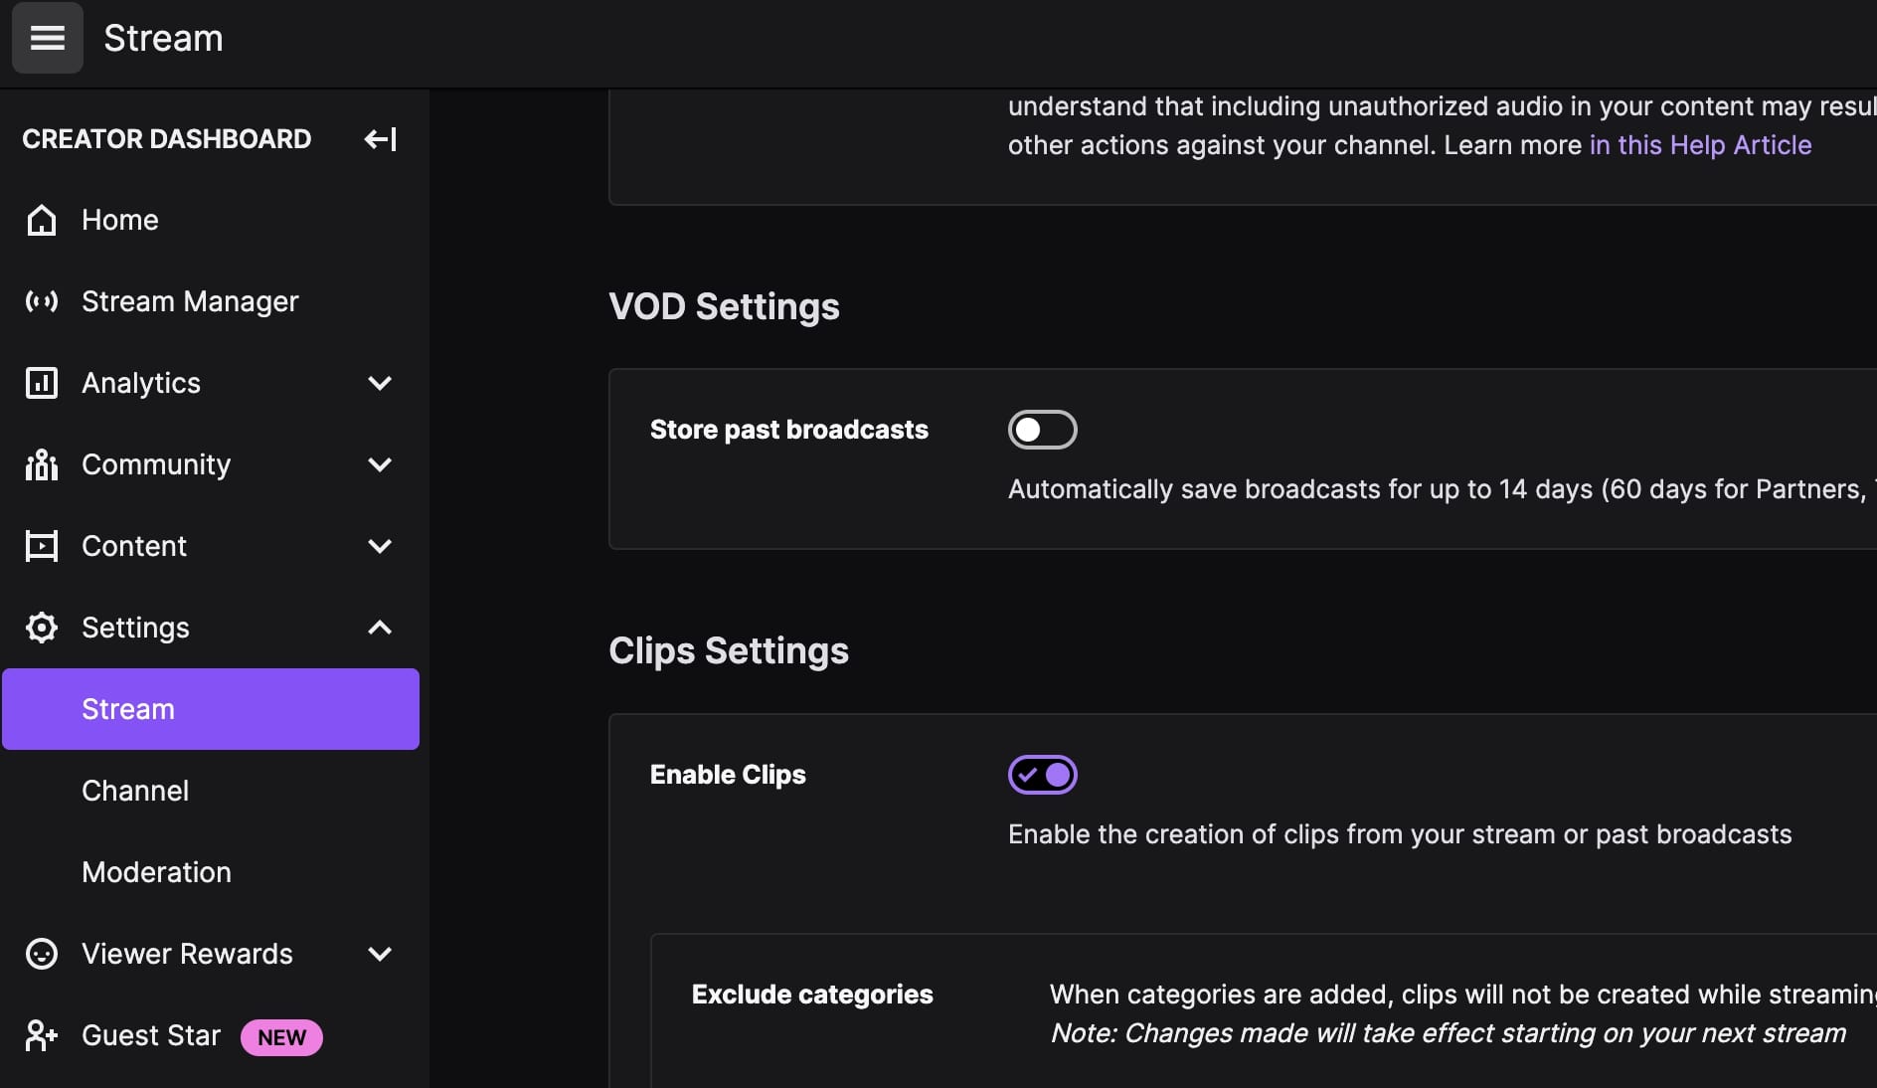Expand the Analytics chevron
The image size is (1877, 1088).
coord(380,383)
